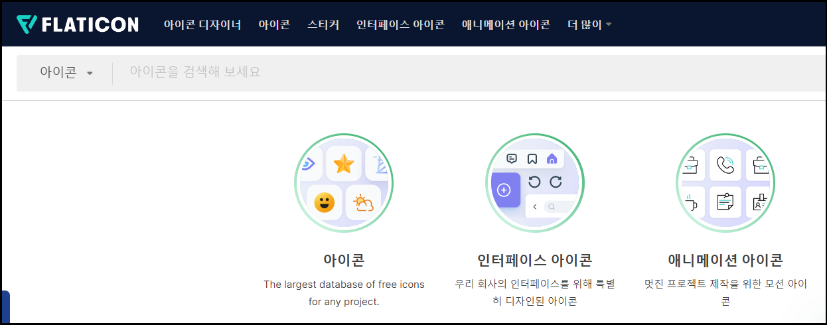The width and height of the screenshot is (827, 325).
Task: Open 애니메이션 아이콘 in the top navigation
Action: coord(506,25)
